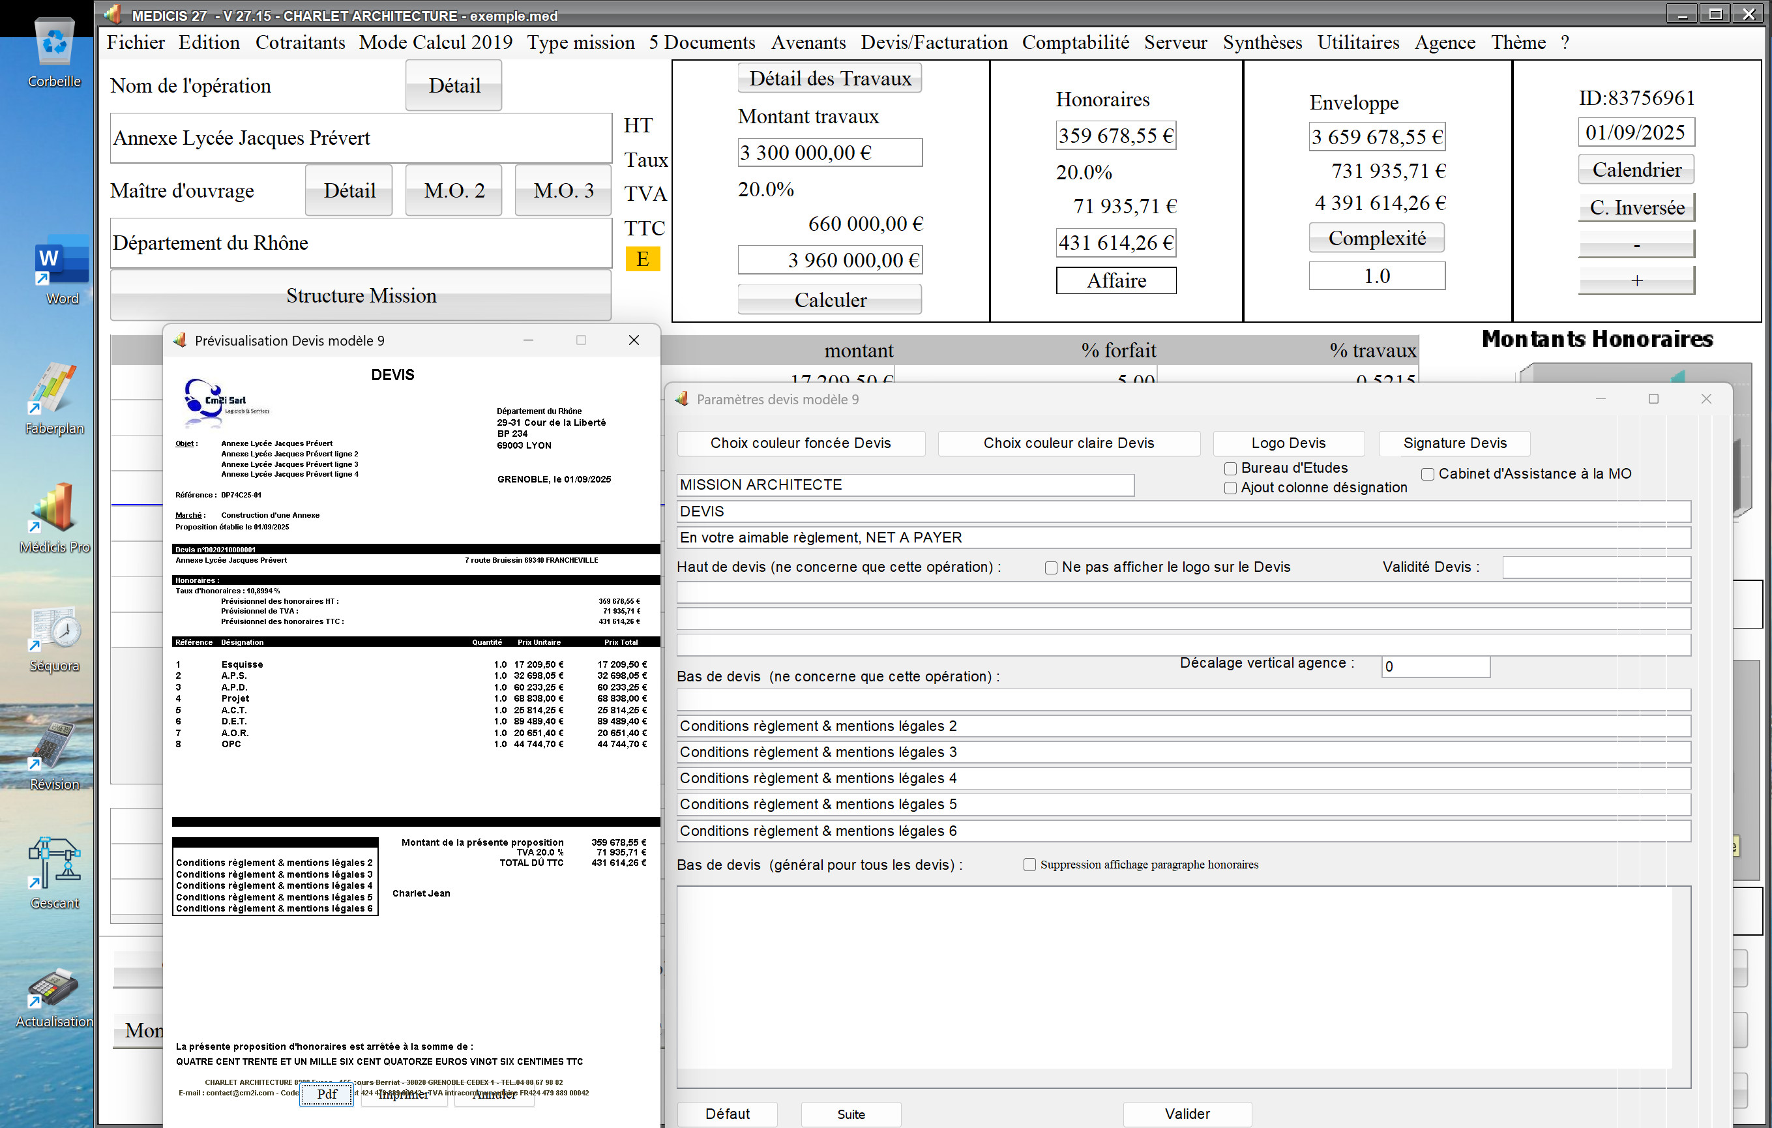Image resolution: width=1772 pixels, height=1128 pixels.
Task: Open the Devis/Facturation menu
Action: click(x=934, y=42)
